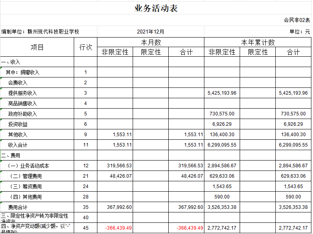Select the 会民非02表 cell
The width and height of the screenshot is (313, 234).
point(297,20)
